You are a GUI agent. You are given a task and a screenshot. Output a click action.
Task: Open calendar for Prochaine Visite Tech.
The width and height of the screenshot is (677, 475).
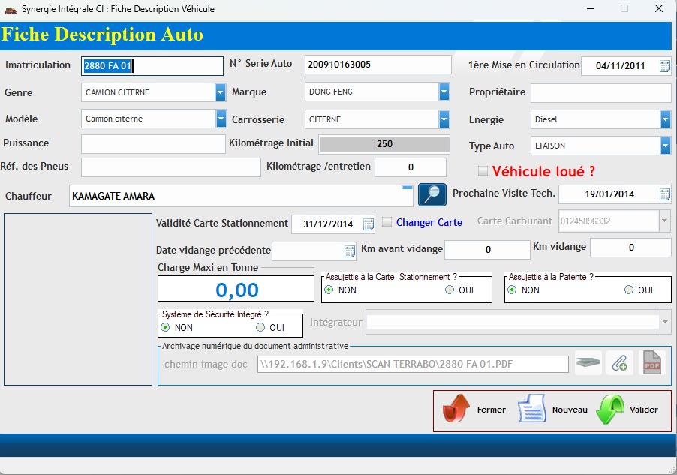(665, 194)
